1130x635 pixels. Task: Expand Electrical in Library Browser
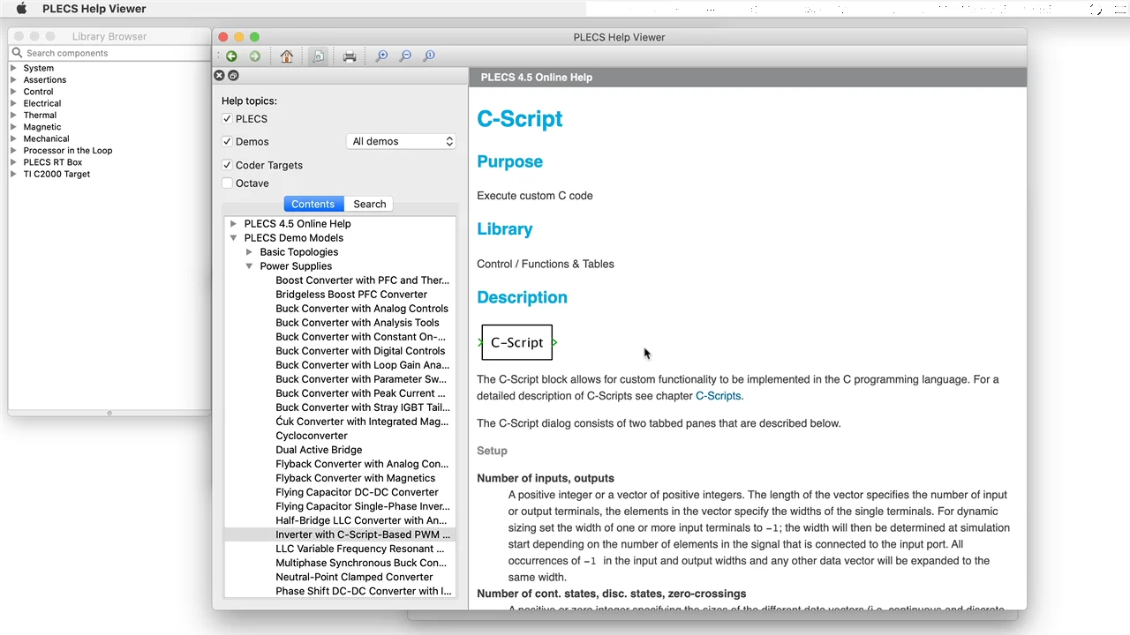(x=13, y=103)
